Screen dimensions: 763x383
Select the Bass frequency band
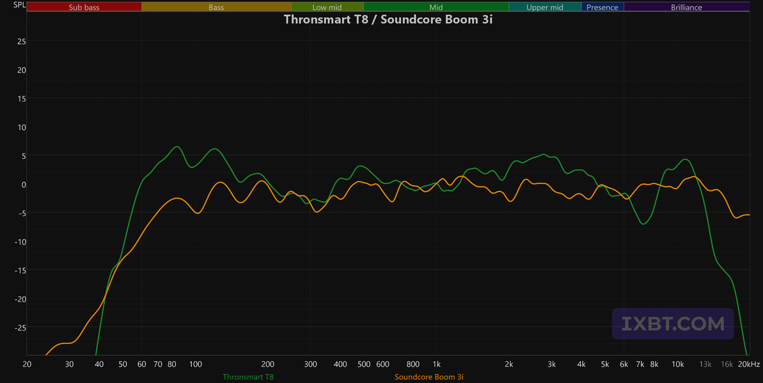tap(217, 7)
